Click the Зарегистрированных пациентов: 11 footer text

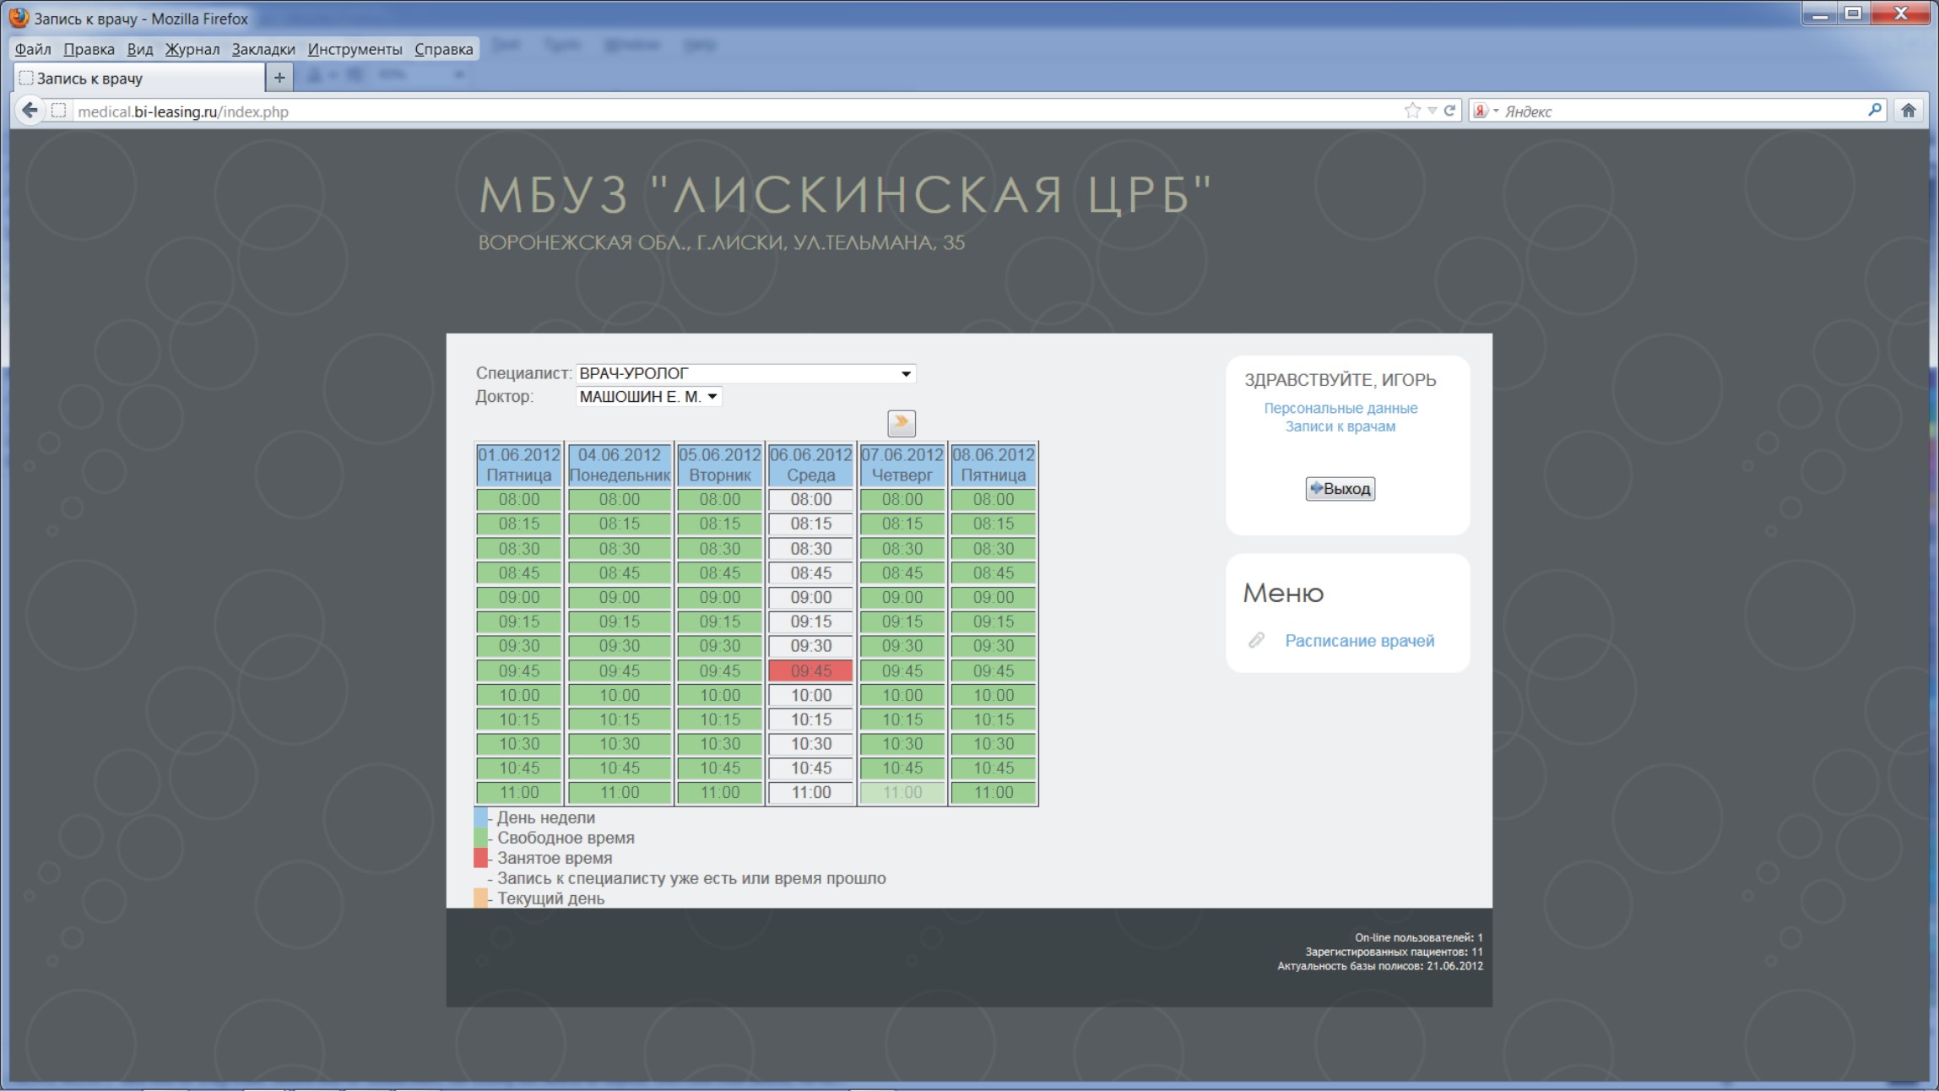(x=1394, y=952)
